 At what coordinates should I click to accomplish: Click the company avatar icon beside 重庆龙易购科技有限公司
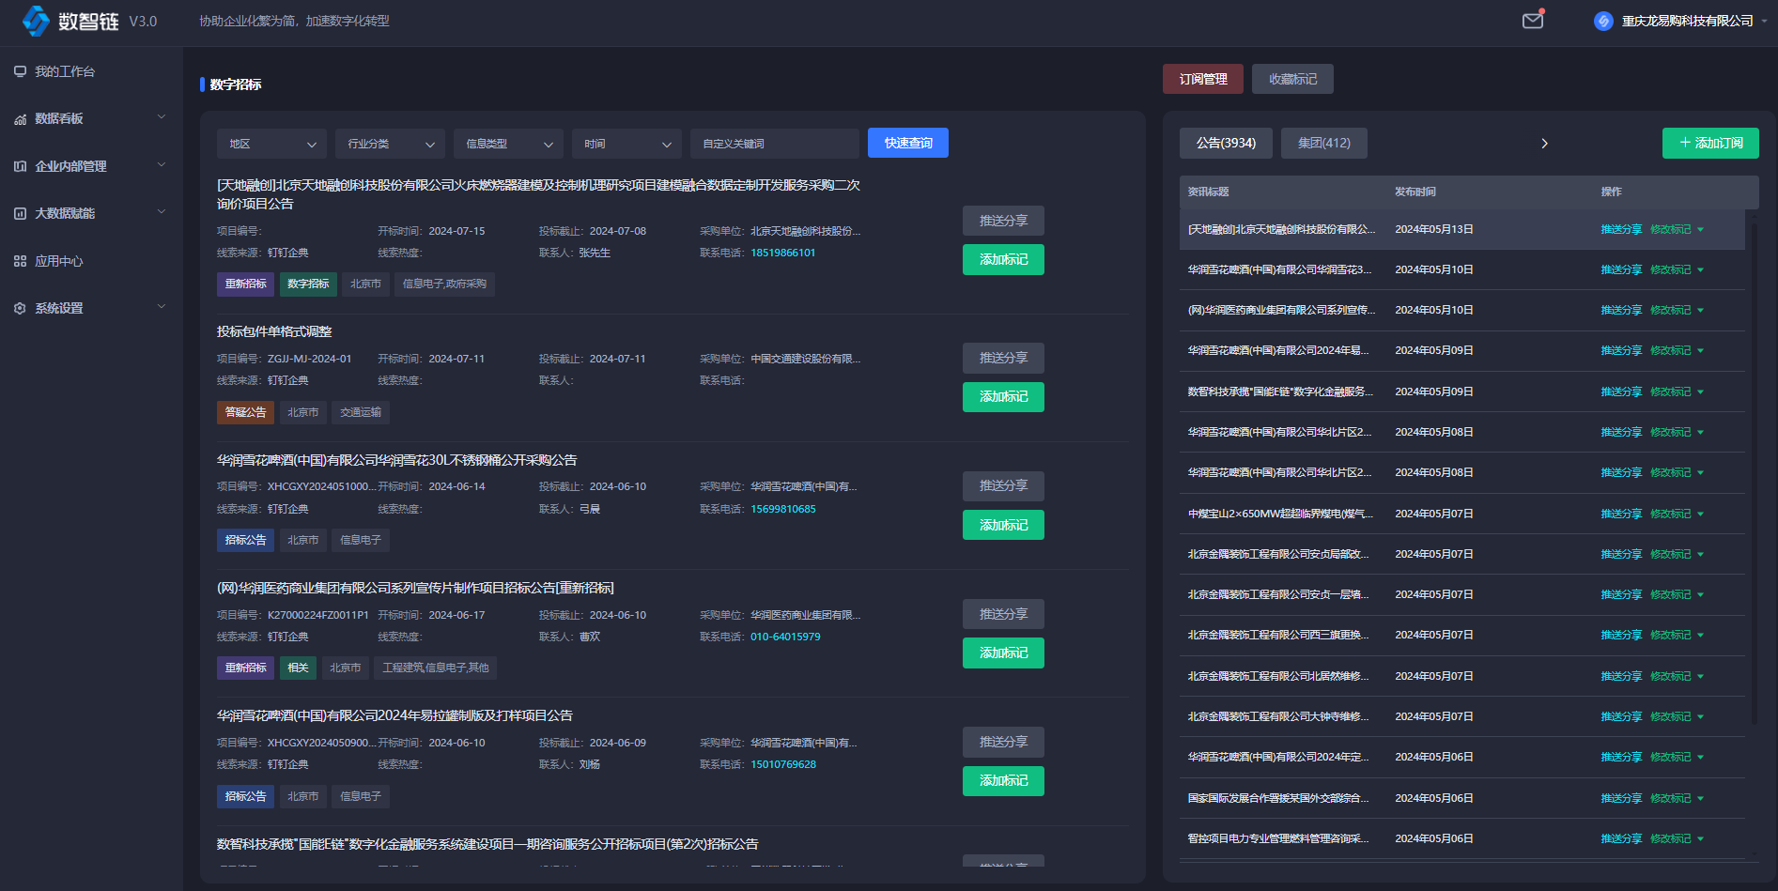click(1603, 21)
